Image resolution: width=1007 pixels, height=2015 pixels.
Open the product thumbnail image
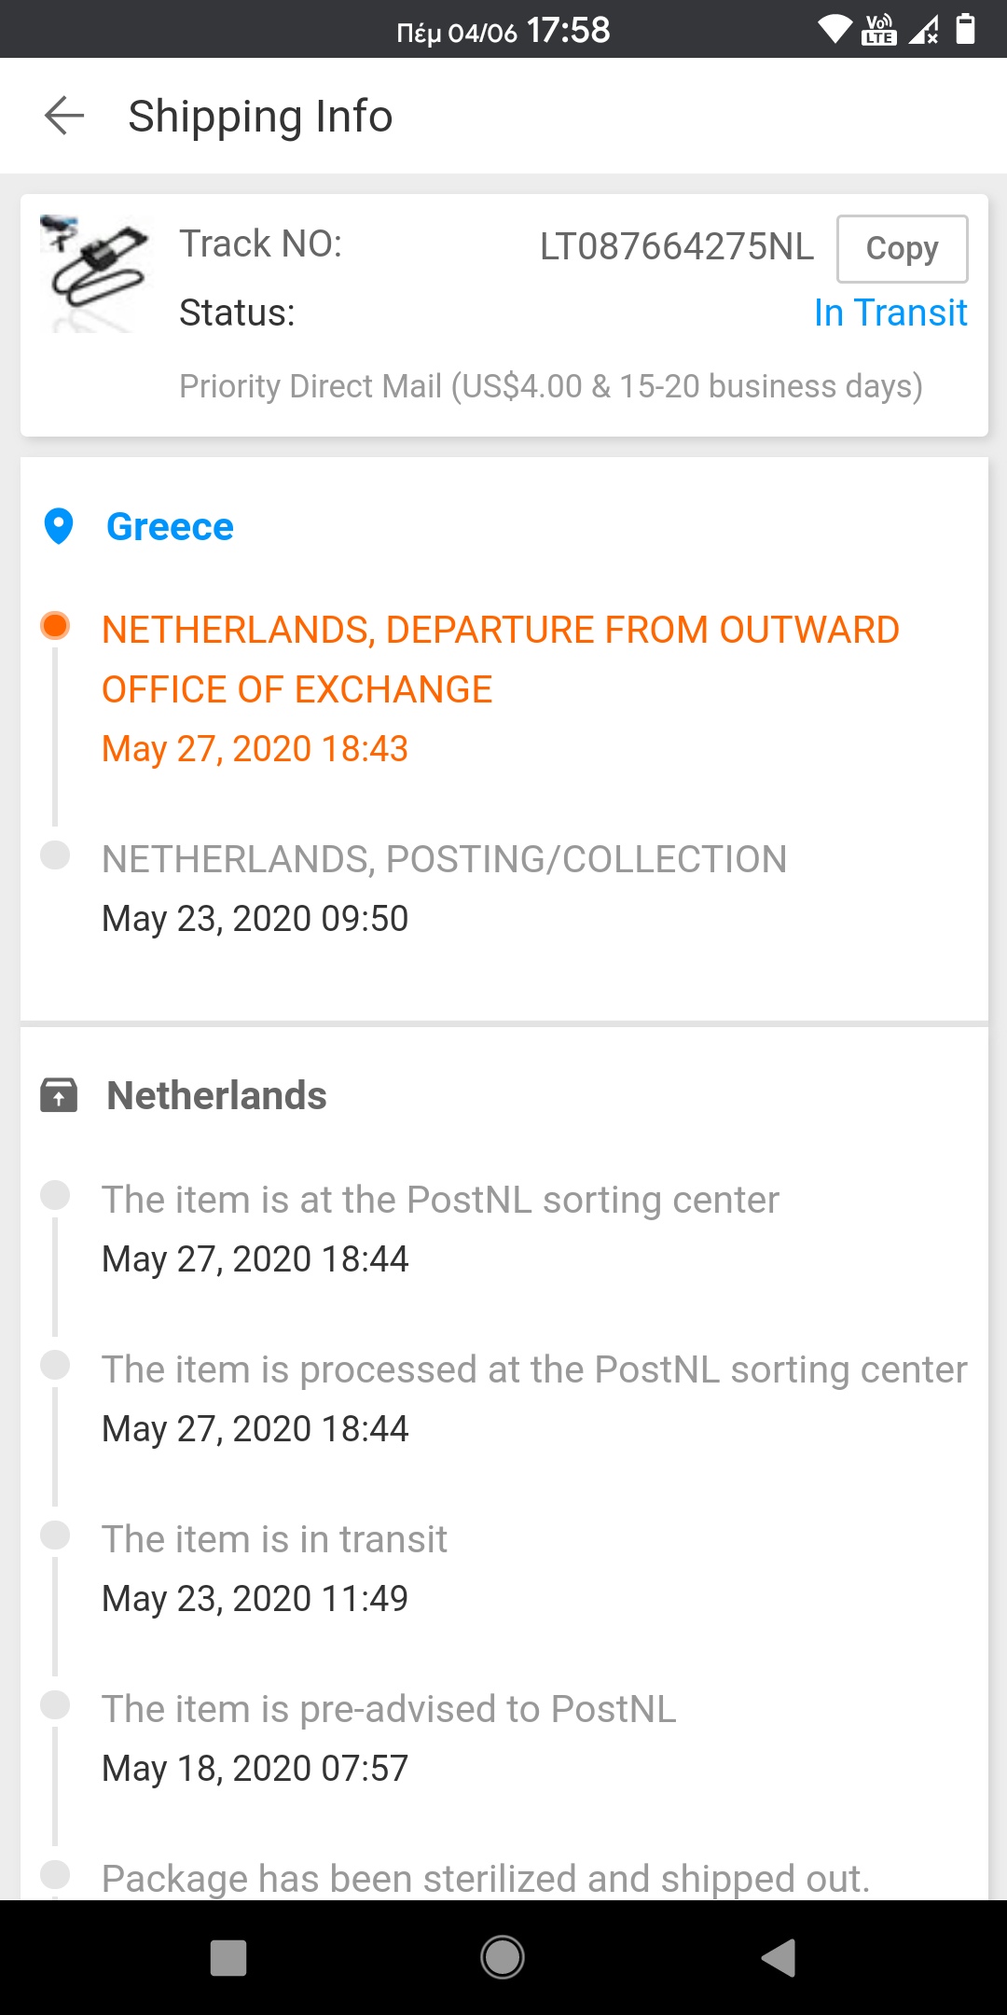(95, 273)
